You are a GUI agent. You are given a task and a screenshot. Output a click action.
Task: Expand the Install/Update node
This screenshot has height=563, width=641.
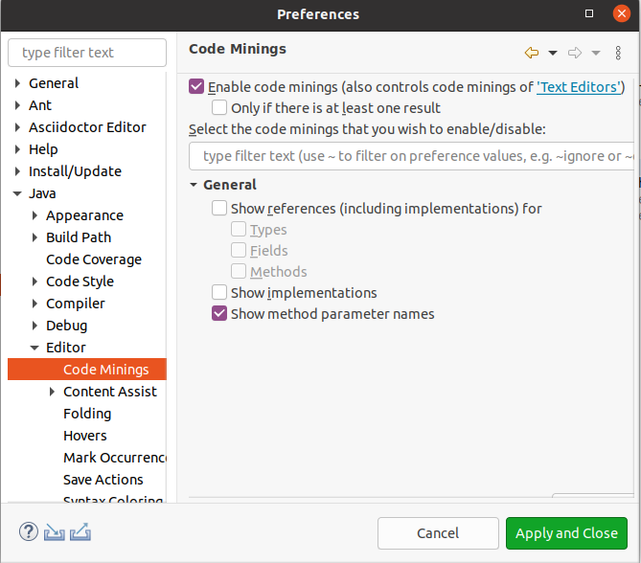coord(17,171)
